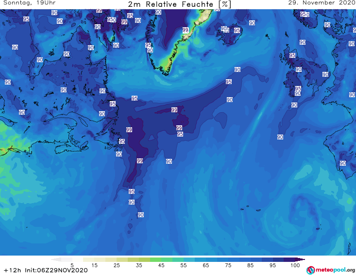Click the legend value '65'
356x275 pixels.
(x=206, y=265)
